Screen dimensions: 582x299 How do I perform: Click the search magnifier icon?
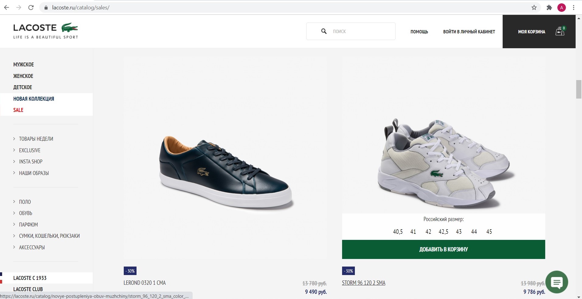point(324,31)
